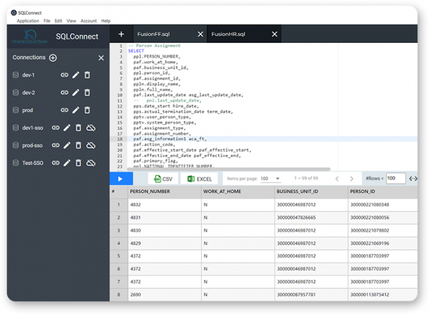This screenshot has width=429, height=314.
Task: Select the dev-1 database icon
Action: [x=15, y=75]
